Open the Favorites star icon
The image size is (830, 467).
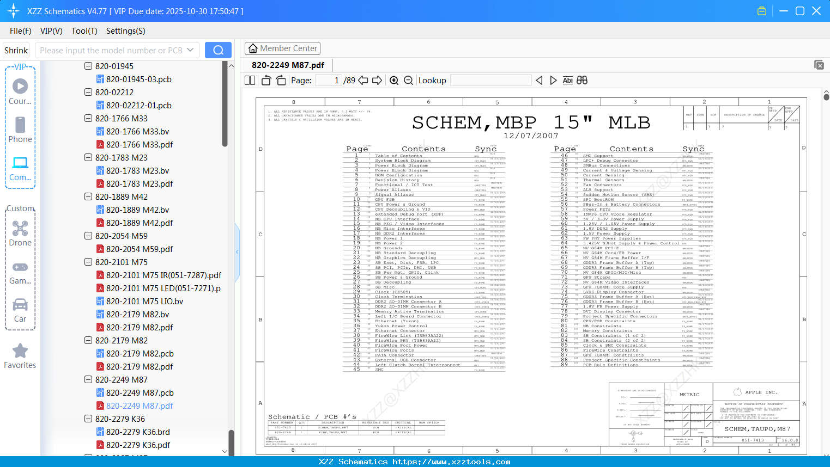pyautogui.click(x=20, y=356)
